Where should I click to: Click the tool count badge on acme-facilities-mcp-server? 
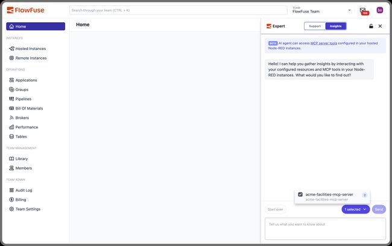point(364,195)
